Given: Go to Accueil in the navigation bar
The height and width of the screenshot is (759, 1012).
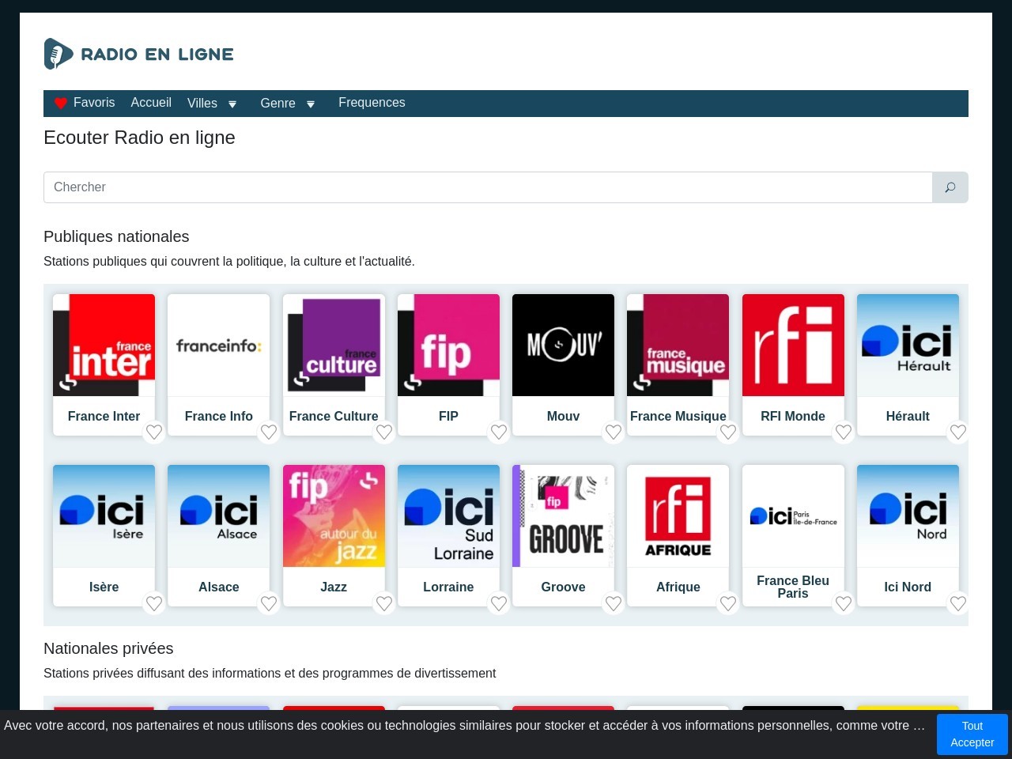Looking at the screenshot, I should point(151,103).
